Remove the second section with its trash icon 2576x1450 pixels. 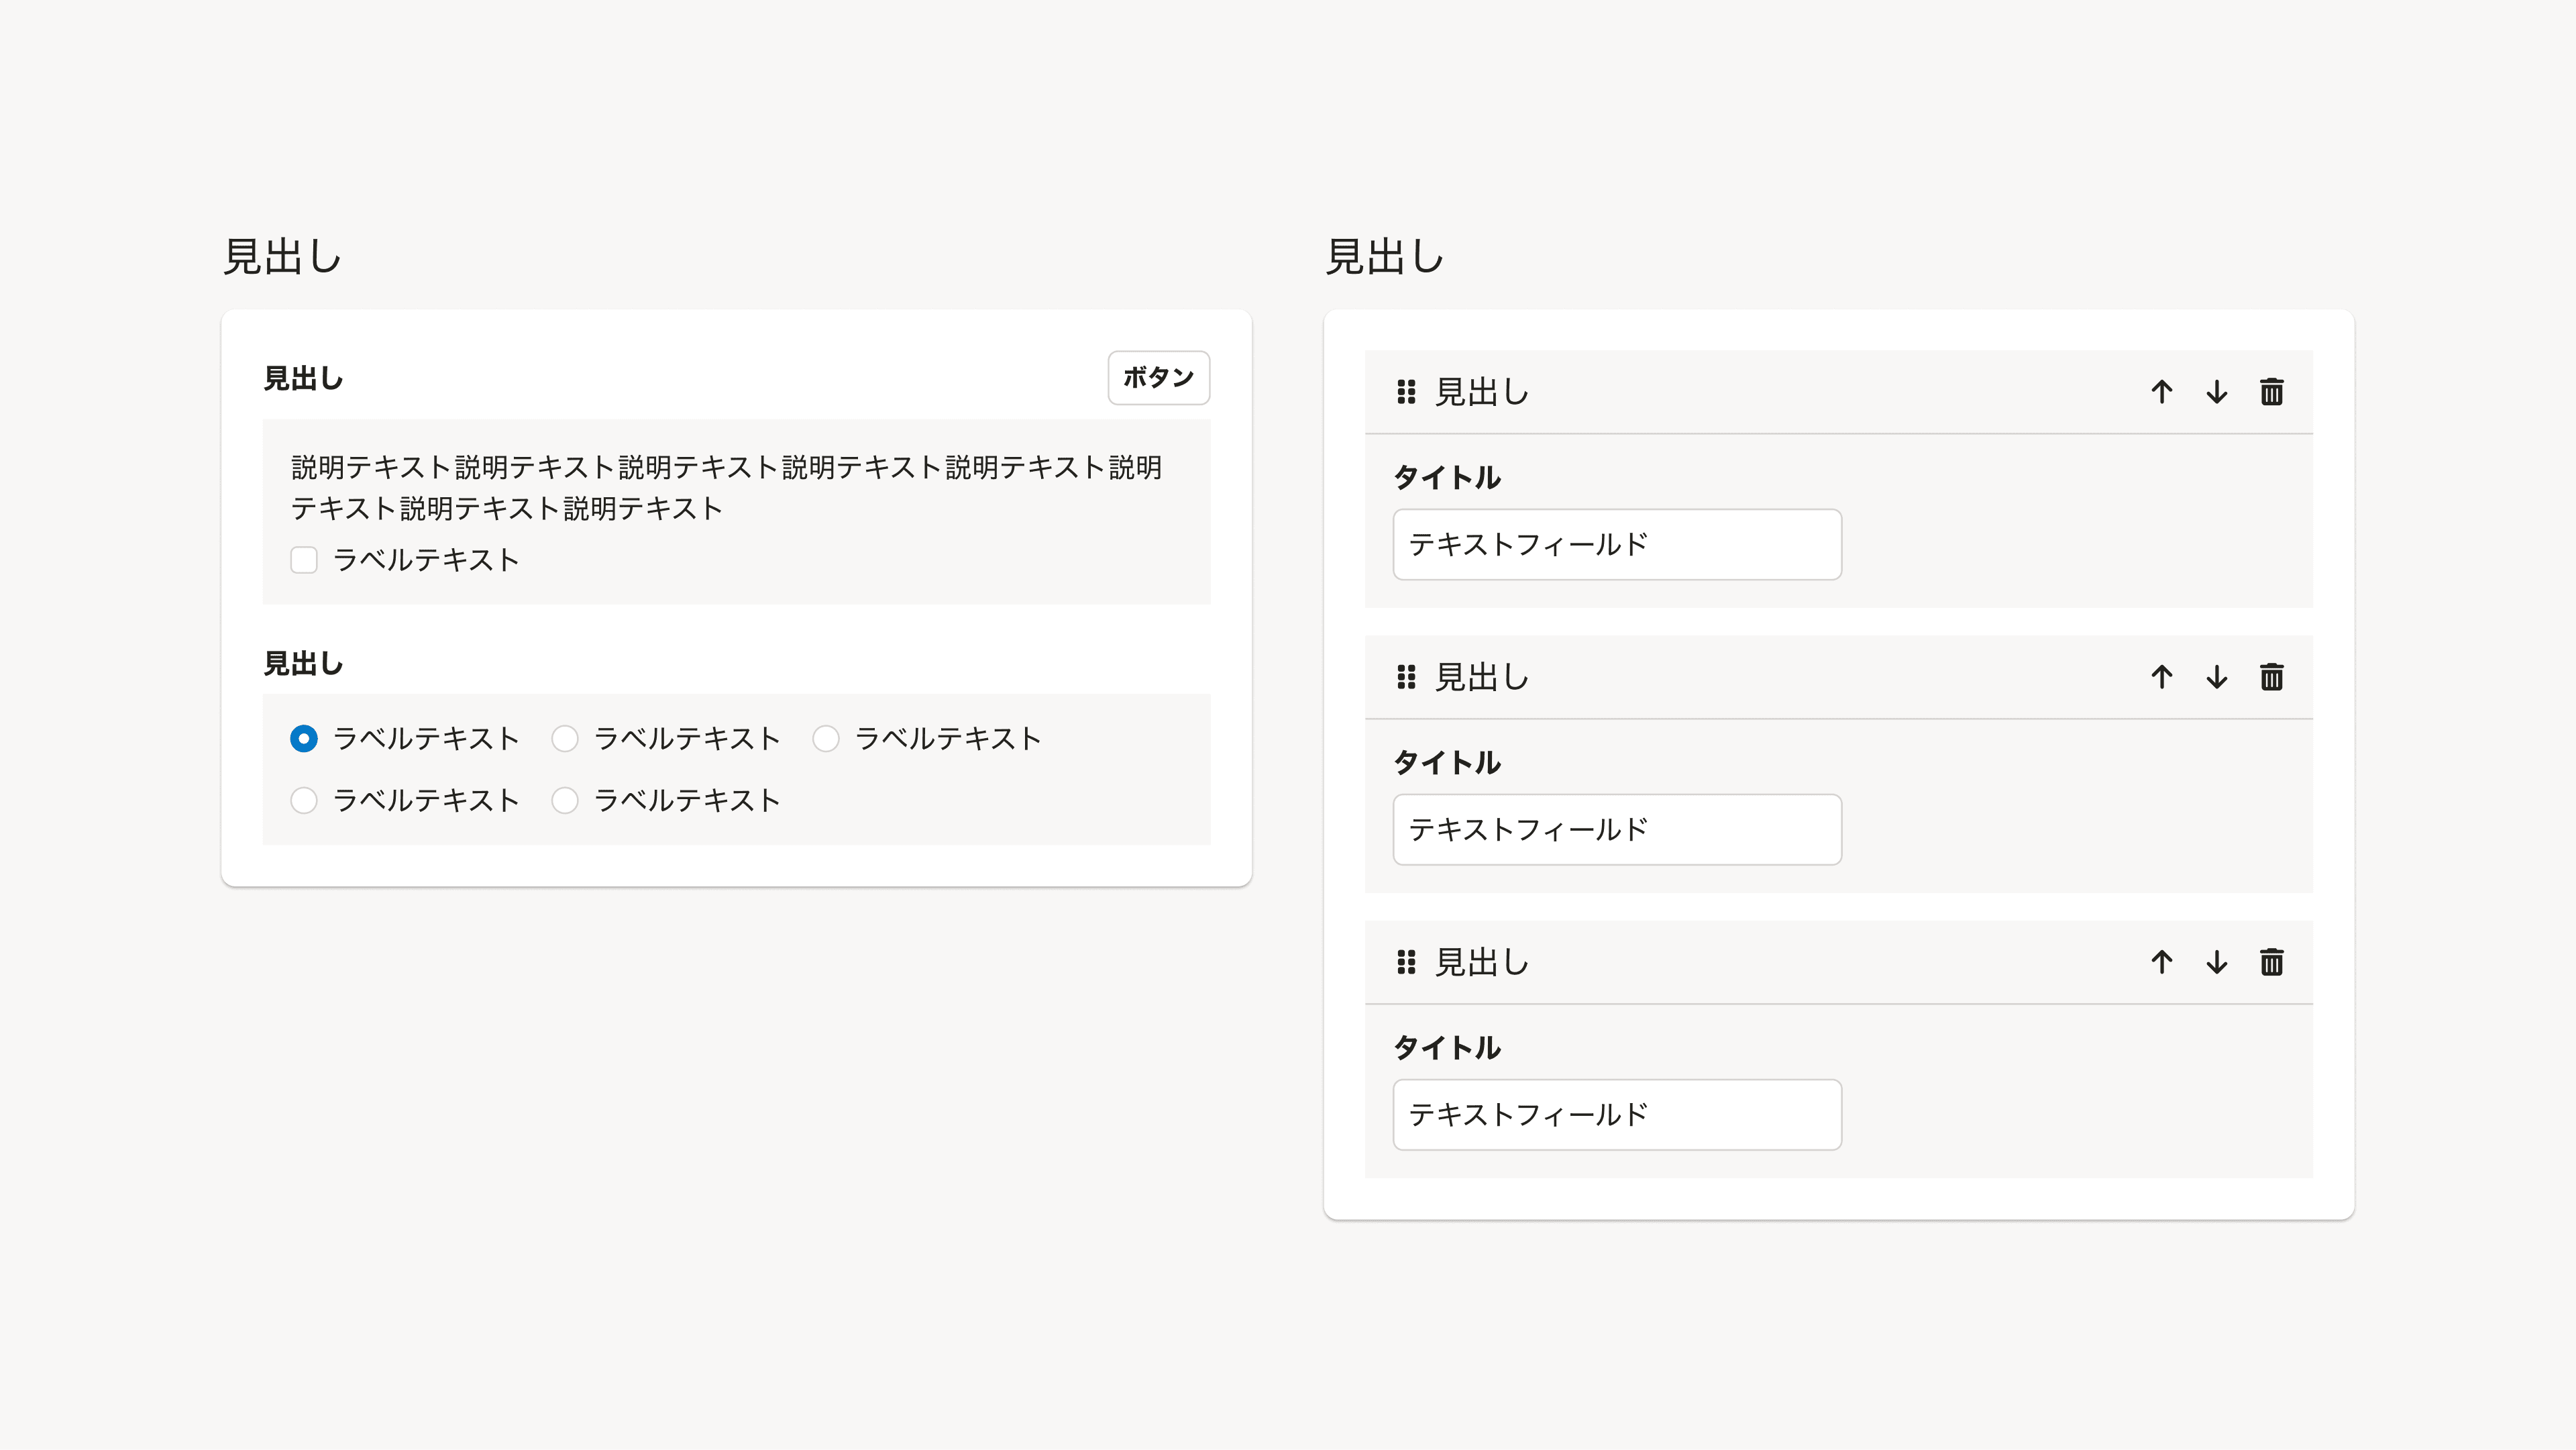pyautogui.click(x=2271, y=677)
